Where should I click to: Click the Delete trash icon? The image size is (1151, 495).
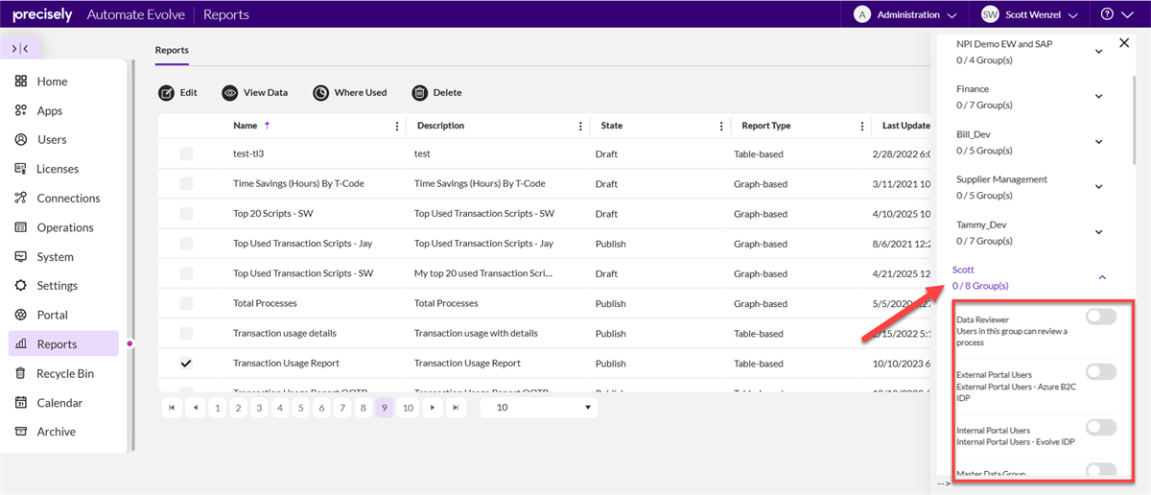(419, 93)
